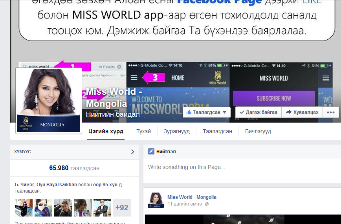Open the first friend thumbnail in likes row
The width and height of the screenshot is (341, 224).
pos(24,207)
